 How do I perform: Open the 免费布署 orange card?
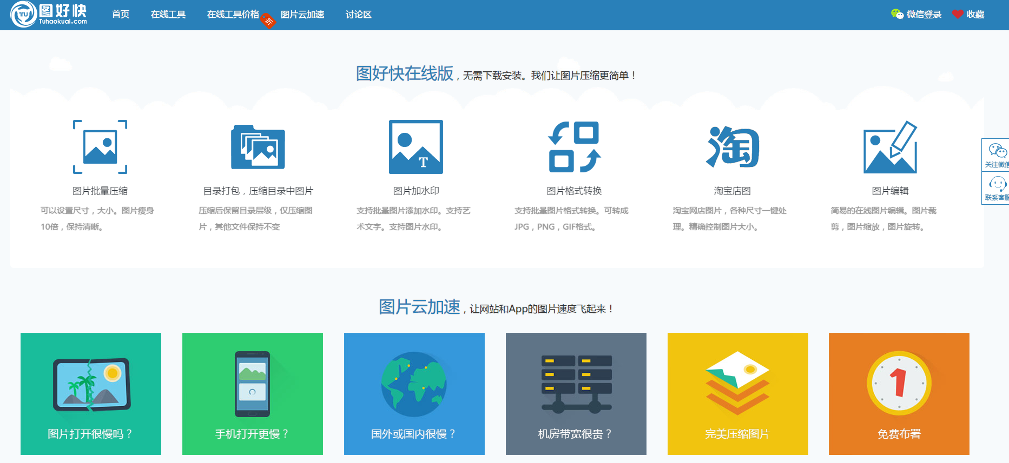click(x=899, y=394)
